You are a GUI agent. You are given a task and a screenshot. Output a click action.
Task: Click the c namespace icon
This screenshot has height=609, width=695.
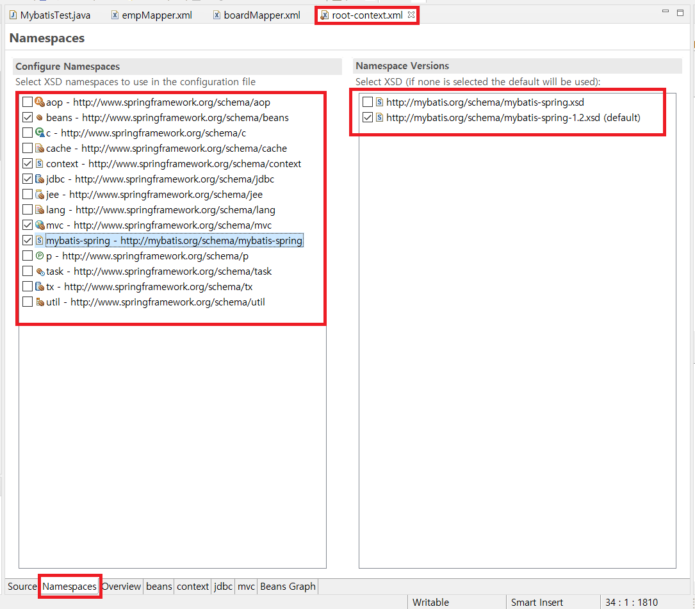tap(40, 133)
